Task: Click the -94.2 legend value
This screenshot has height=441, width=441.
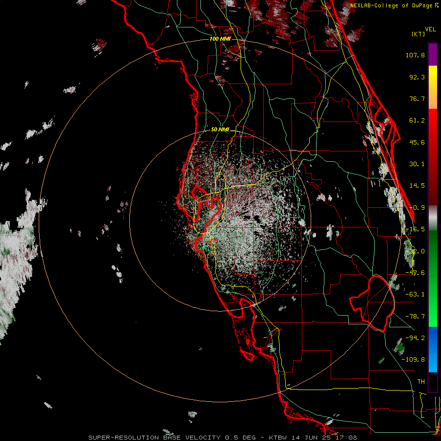Action: (x=415, y=338)
